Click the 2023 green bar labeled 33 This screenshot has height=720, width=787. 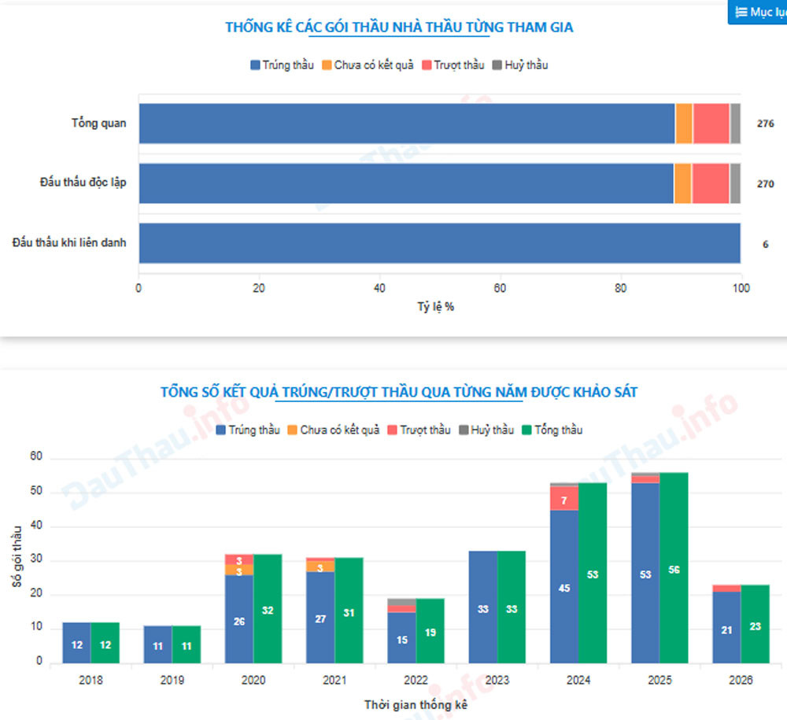click(512, 607)
